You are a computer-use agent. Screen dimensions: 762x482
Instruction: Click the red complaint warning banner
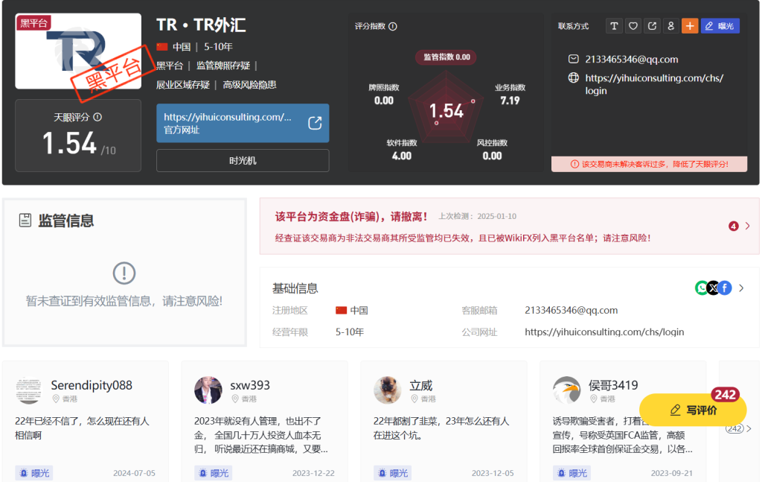649,164
